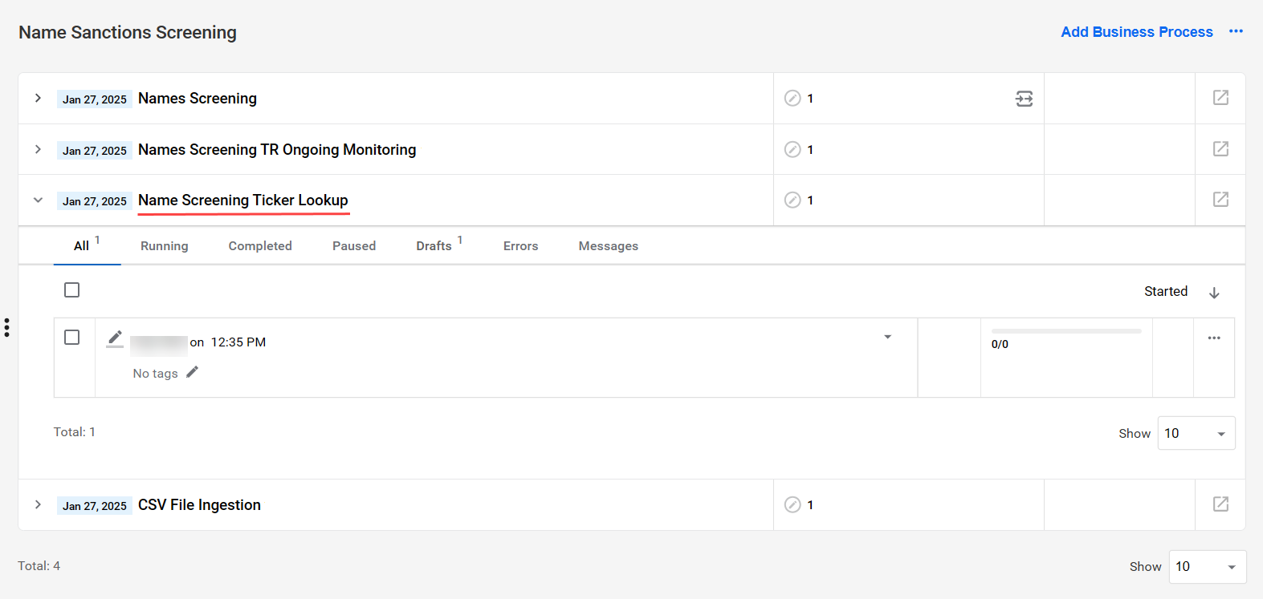Expand the Names Screening row

click(x=38, y=98)
